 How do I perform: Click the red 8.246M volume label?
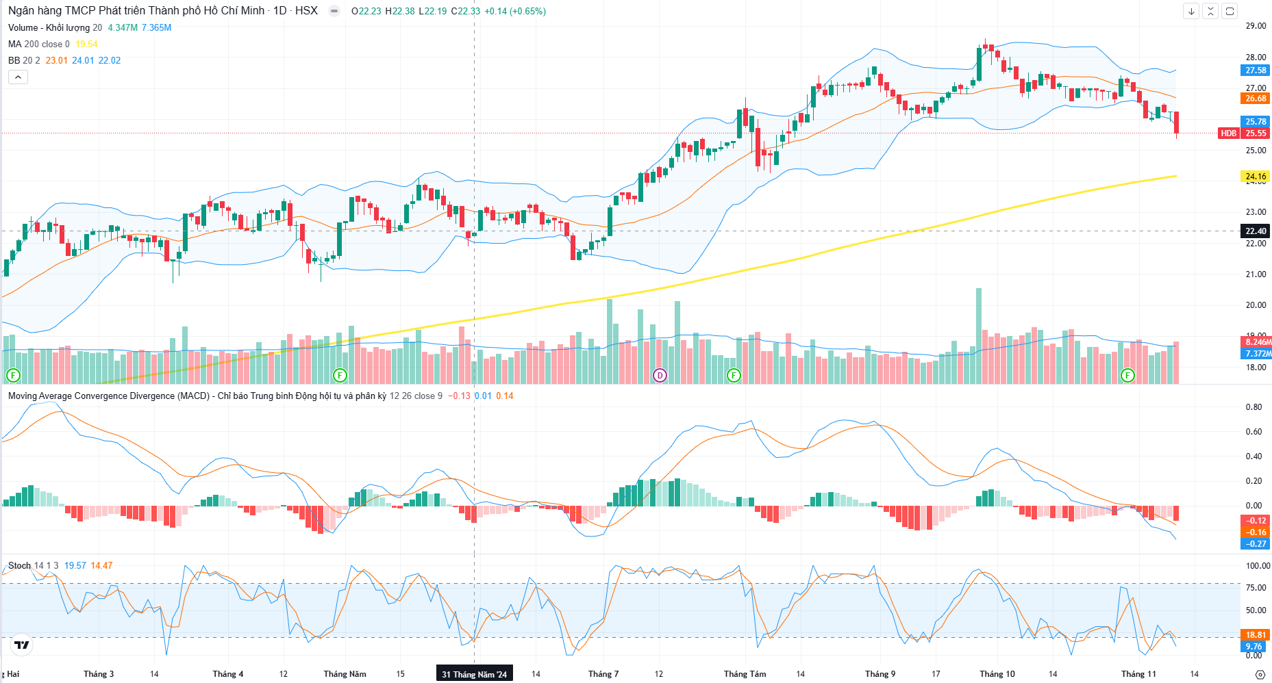(x=1257, y=342)
